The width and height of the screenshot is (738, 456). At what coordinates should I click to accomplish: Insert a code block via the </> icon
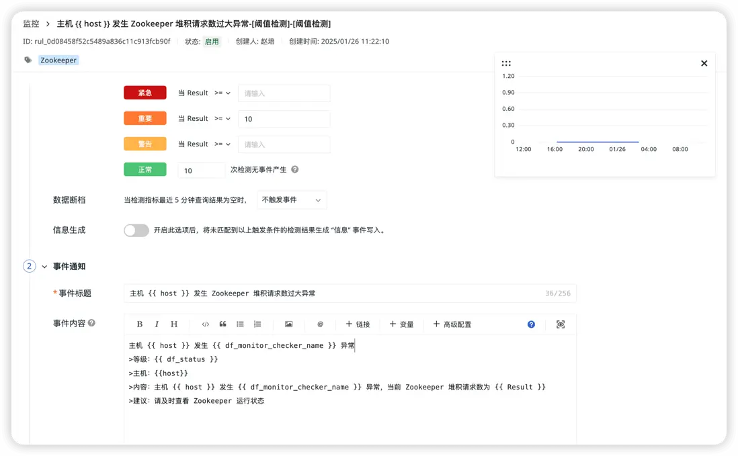pyautogui.click(x=206, y=324)
